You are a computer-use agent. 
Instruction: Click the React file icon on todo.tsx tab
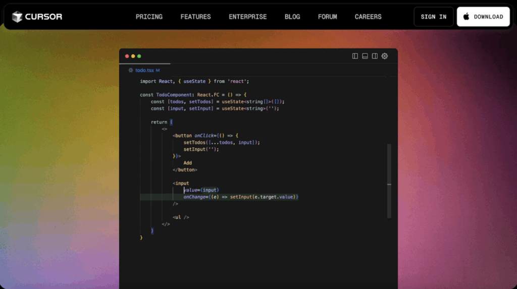131,71
